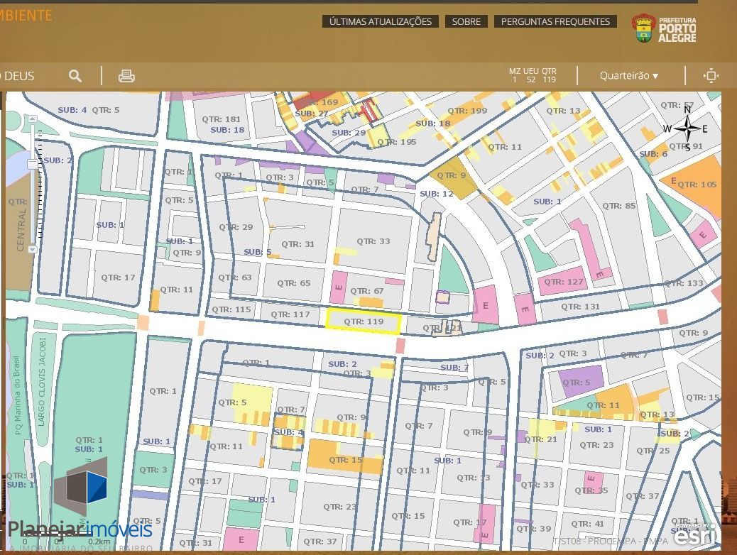
Task: Click the compass rose icon
Action: [x=687, y=129]
